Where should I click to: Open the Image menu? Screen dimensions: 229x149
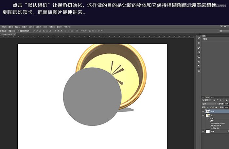11,27
